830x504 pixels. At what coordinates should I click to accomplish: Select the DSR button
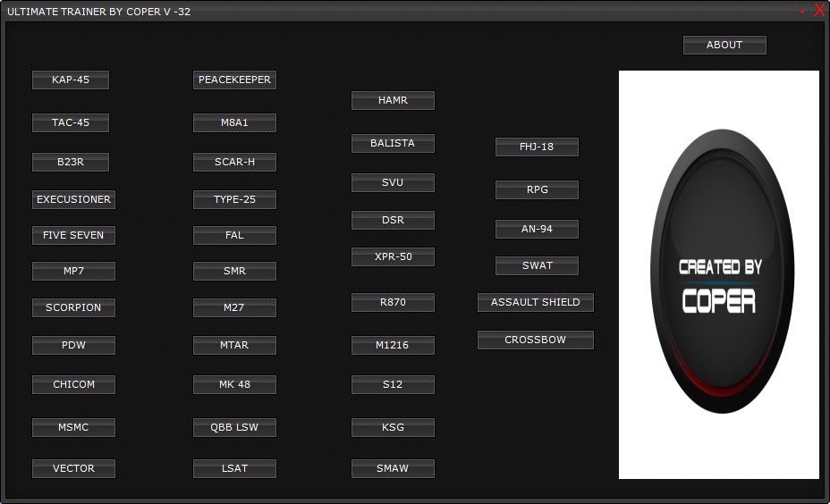(x=393, y=220)
